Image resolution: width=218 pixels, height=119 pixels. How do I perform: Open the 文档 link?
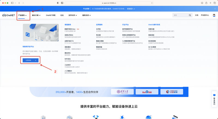coord(196,15)
